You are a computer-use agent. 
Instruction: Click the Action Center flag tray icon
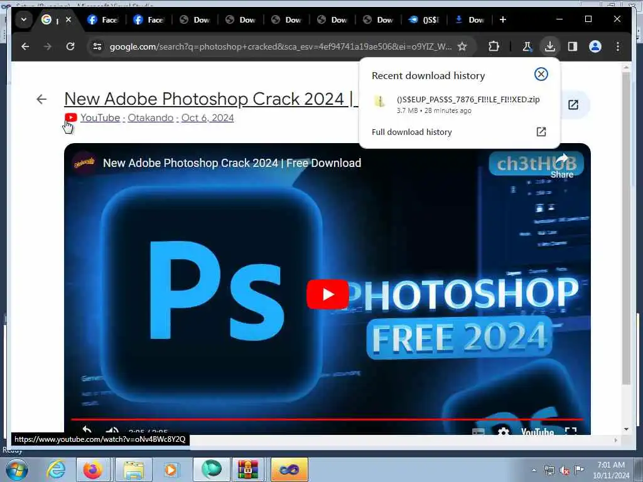(579, 469)
